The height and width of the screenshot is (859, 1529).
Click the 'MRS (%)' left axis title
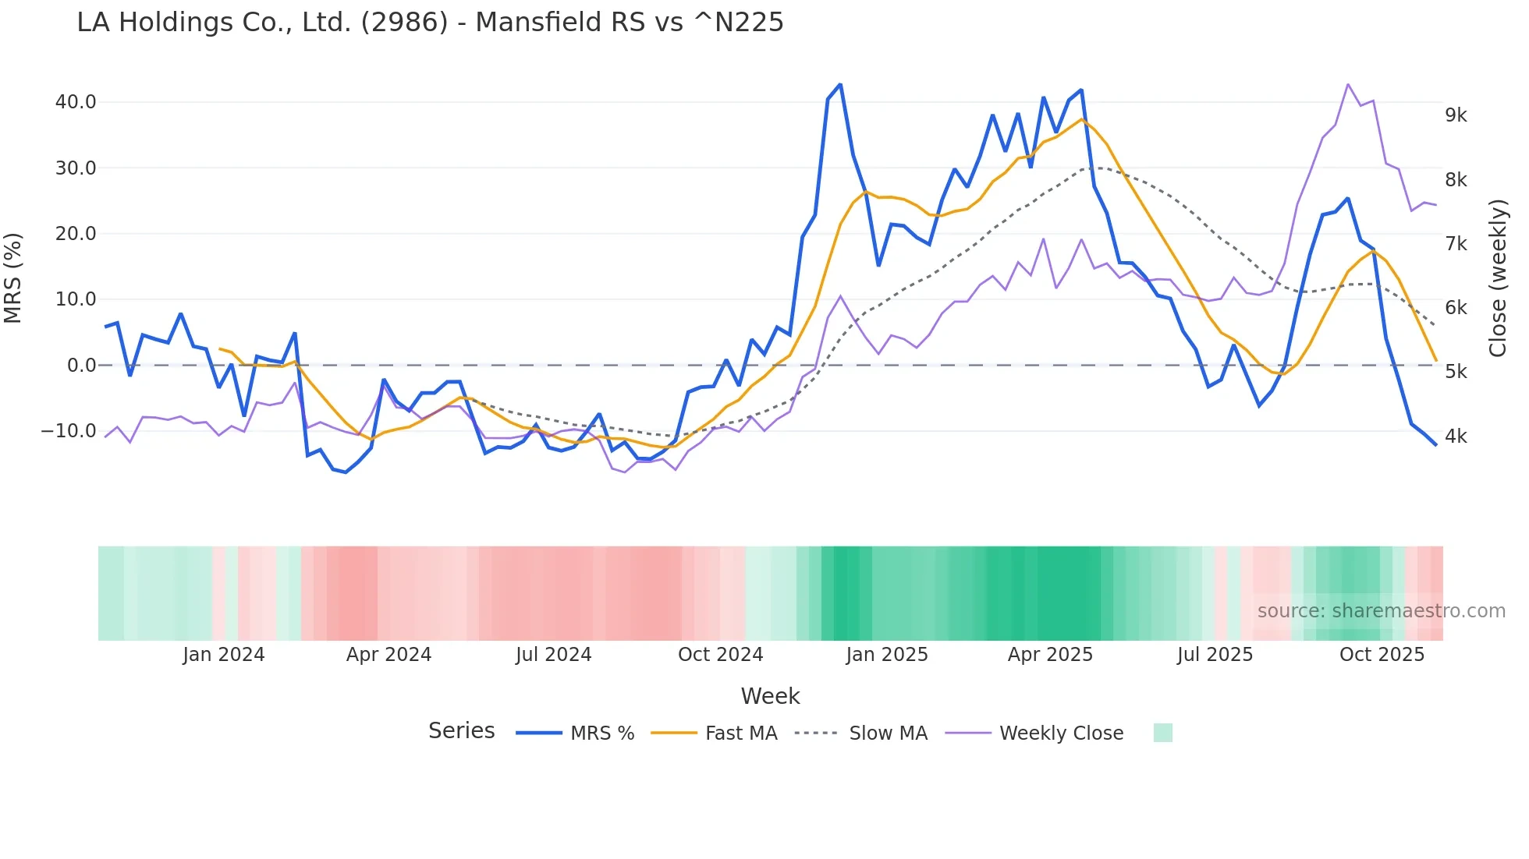point(13,278)
